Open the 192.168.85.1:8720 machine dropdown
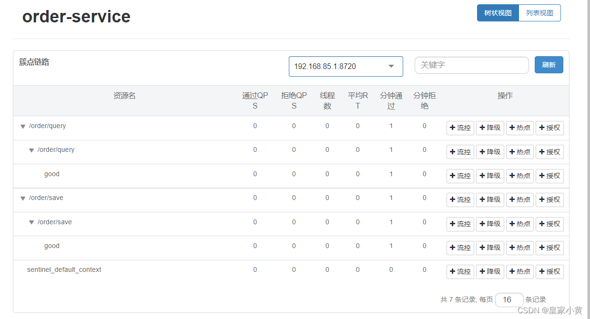590x319 pixels. [x=346, y=66]
